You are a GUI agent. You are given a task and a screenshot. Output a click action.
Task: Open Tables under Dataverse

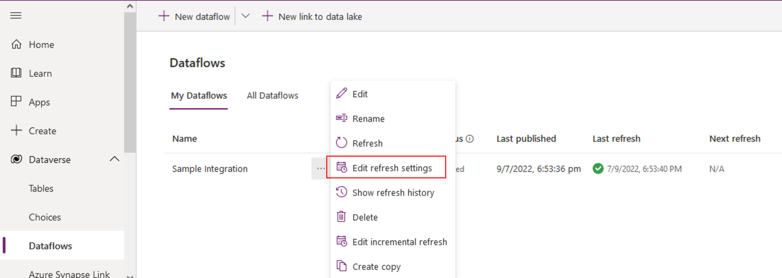click(41, 188)
